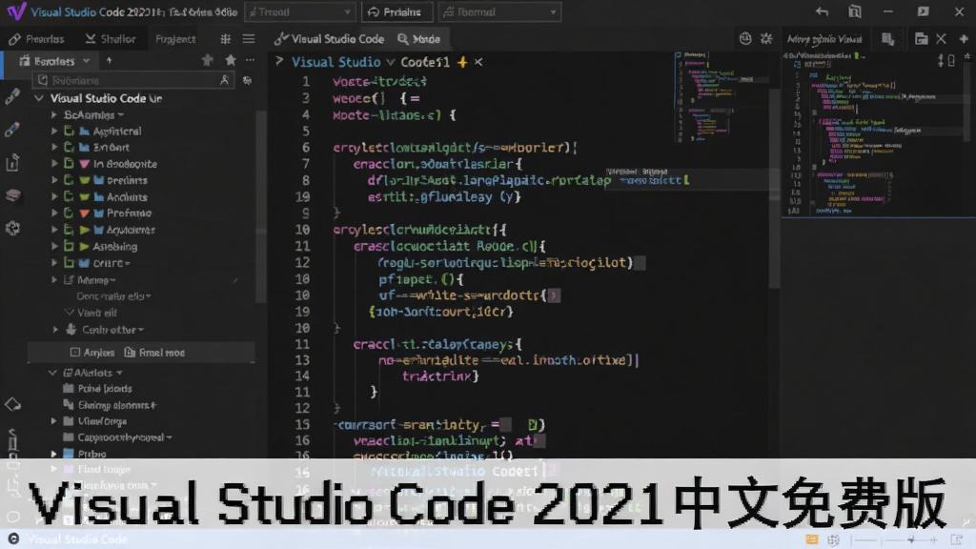The image size is (976, 549).
Task: Switch to the Frenrlas sidebar tab
Action: tap(37, 38)
